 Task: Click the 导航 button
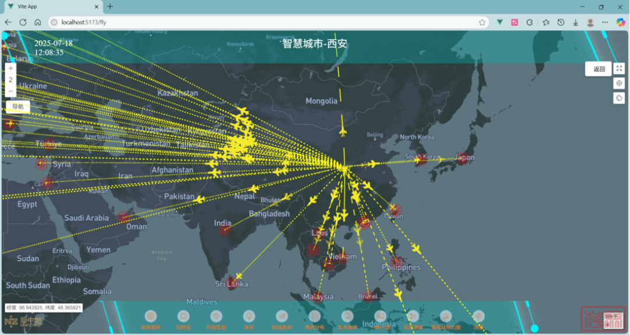18,107
